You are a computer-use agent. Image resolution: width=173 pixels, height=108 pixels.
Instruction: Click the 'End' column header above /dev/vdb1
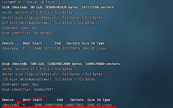coord(60,100)
